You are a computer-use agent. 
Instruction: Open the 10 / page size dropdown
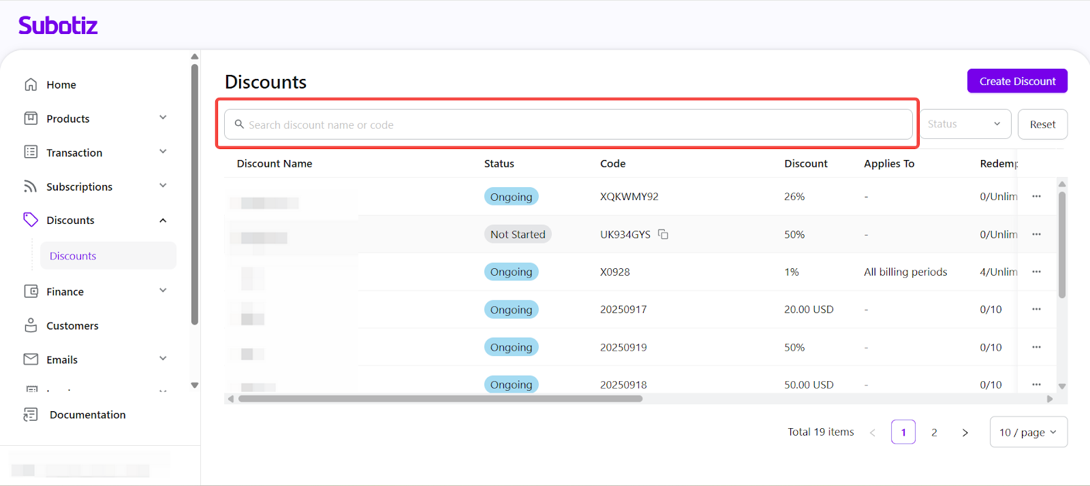(x=1028, y=432)
